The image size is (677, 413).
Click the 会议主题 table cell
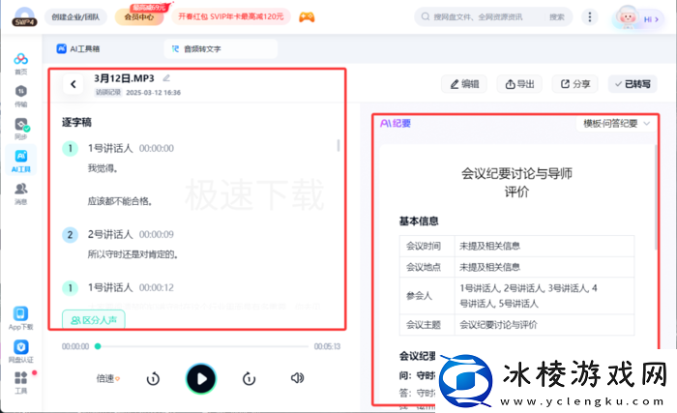[x=427, y=325]
